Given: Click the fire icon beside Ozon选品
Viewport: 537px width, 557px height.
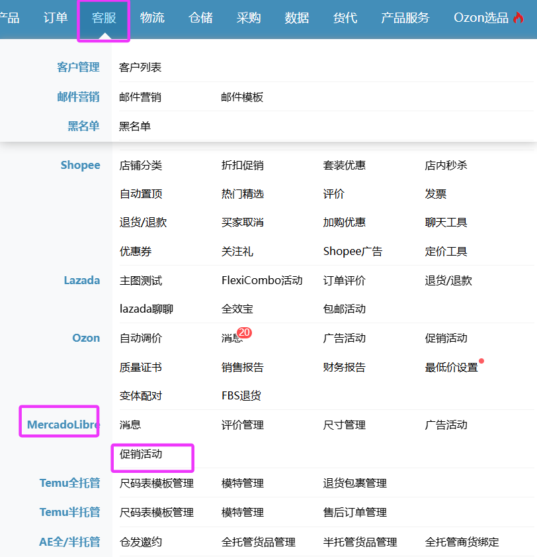Looking at the screenshot, I should click(518, 18).
